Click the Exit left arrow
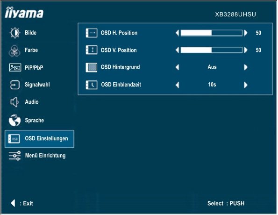This screenshot has height=215, width=278. point(13,203)
